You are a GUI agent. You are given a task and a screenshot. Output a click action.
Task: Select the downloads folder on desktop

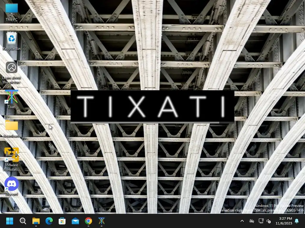point(12,129)
